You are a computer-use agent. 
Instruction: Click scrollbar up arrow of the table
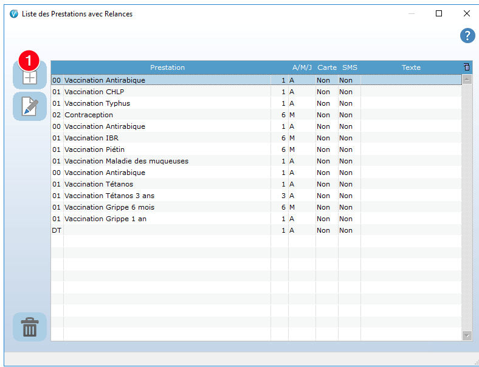467,80
